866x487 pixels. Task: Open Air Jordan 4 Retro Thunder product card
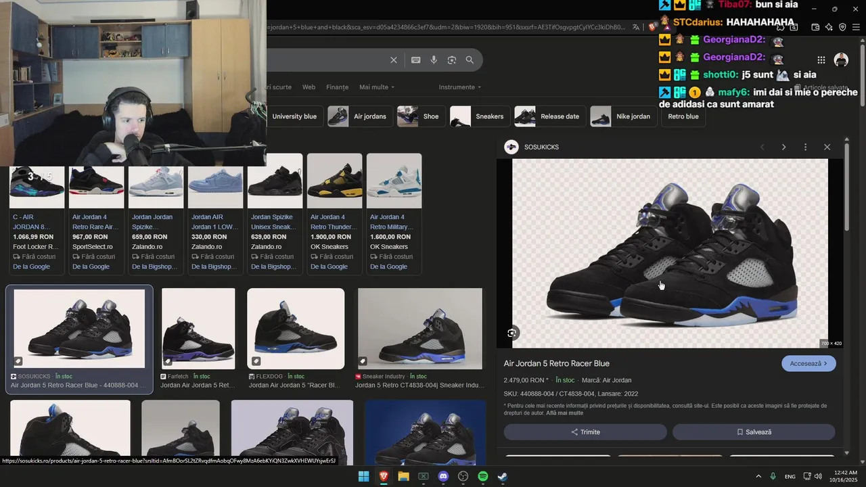click(335, 214)
